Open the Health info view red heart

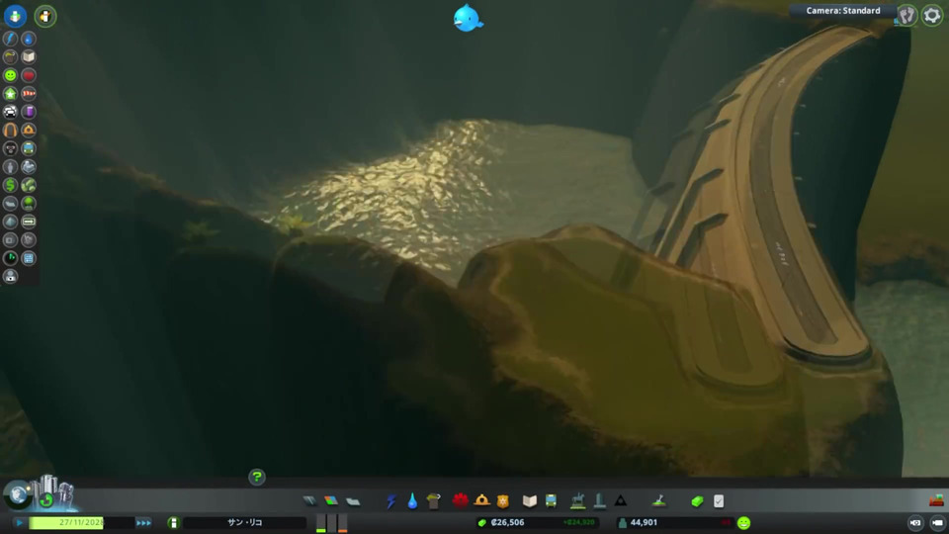point(29,75)
